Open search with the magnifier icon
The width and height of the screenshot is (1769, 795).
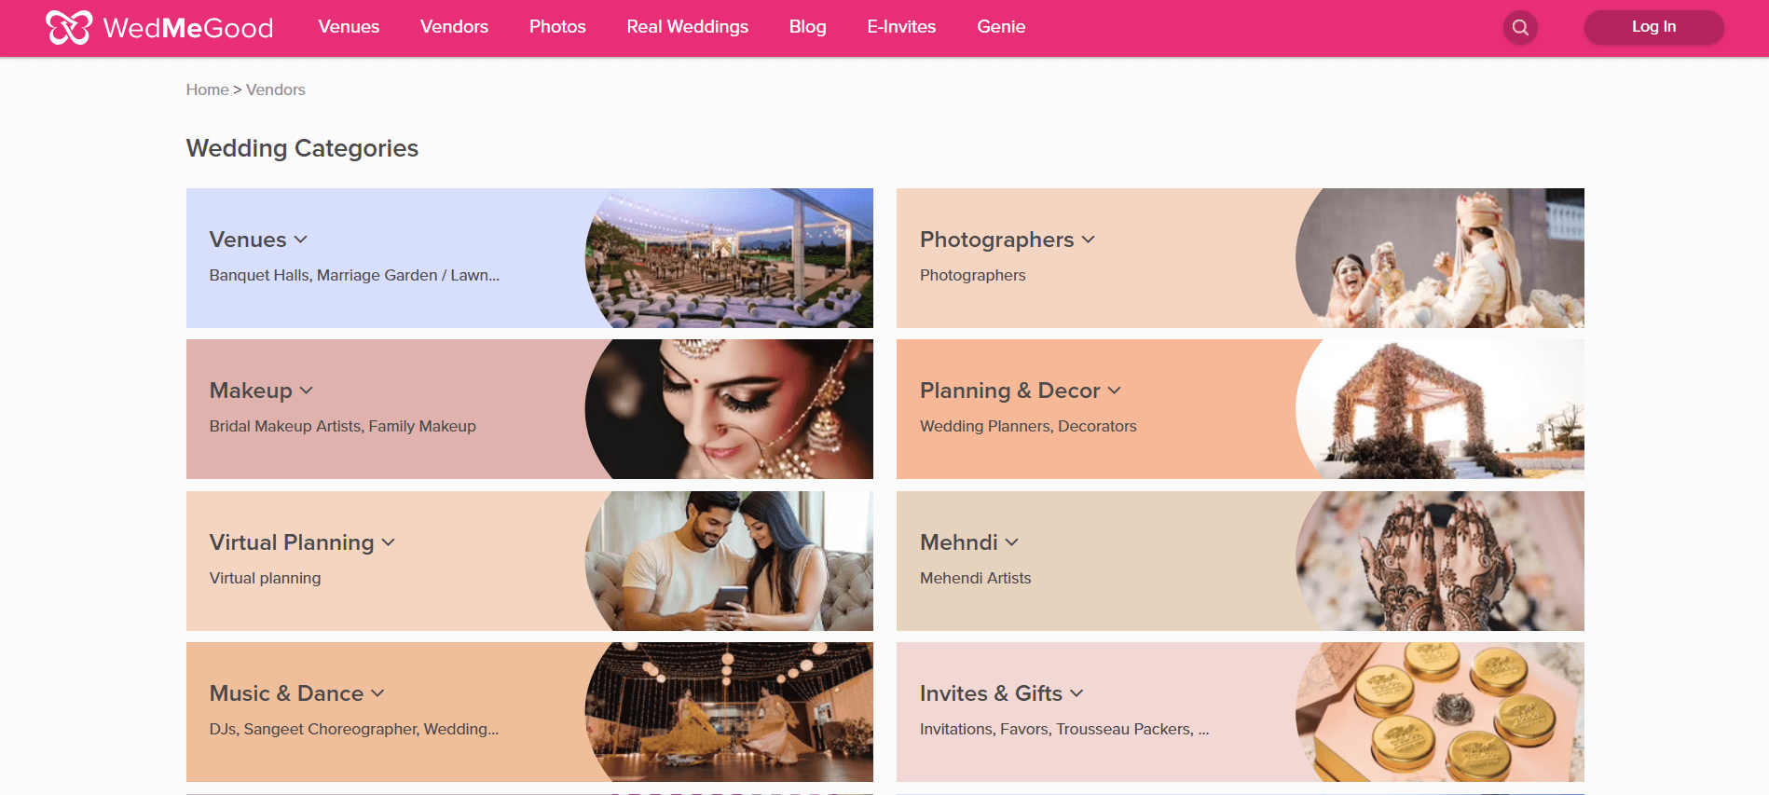(x=1520, y=27)
